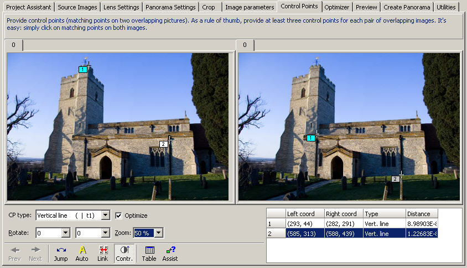Screen dimensions: 467x268
Task: Open the Zoom percentage dropdown
Action: (159, 233)
